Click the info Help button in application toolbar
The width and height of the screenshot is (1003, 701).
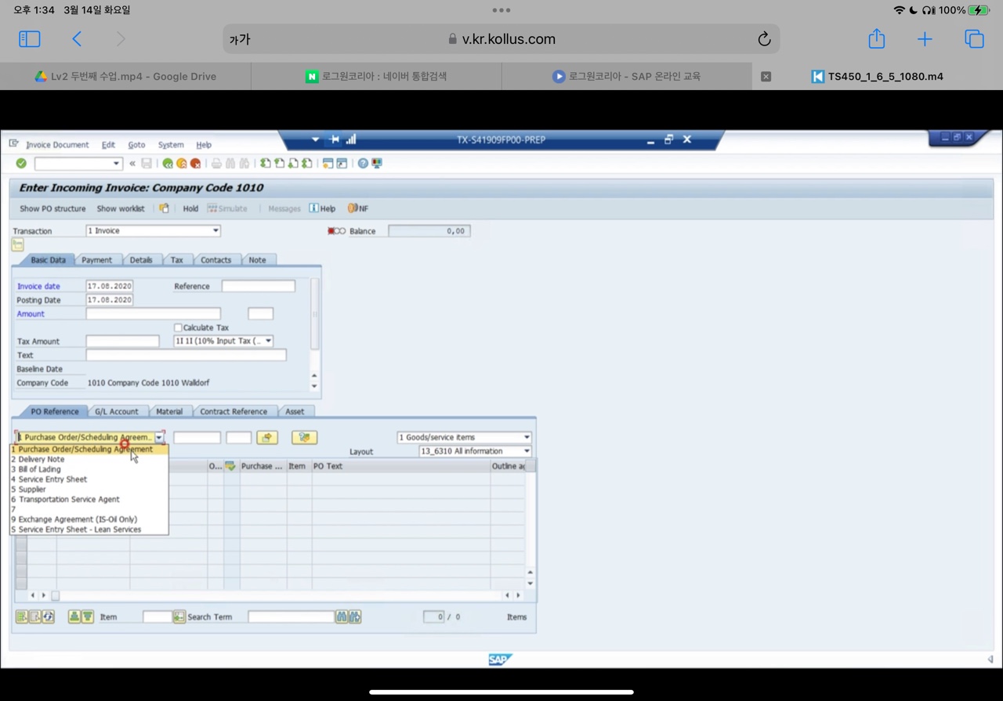[x=322, y=208]
